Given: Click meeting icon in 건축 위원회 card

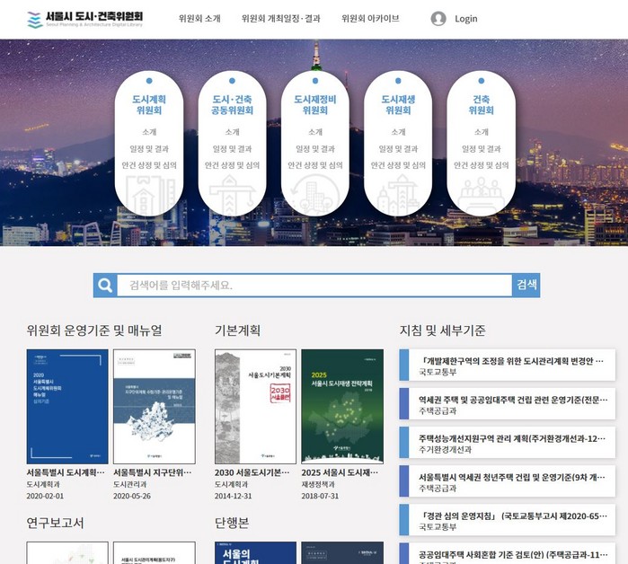Looking at the screenshot, I should (481, 192).
